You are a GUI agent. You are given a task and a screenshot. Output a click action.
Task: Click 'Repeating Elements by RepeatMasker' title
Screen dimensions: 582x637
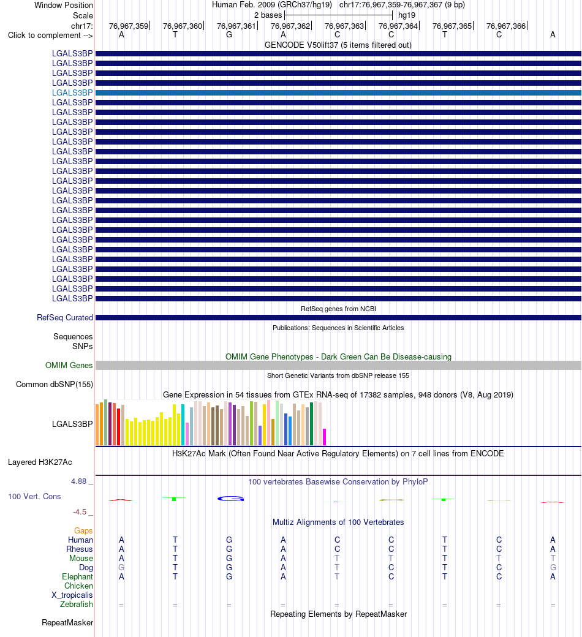pos(338,614)
